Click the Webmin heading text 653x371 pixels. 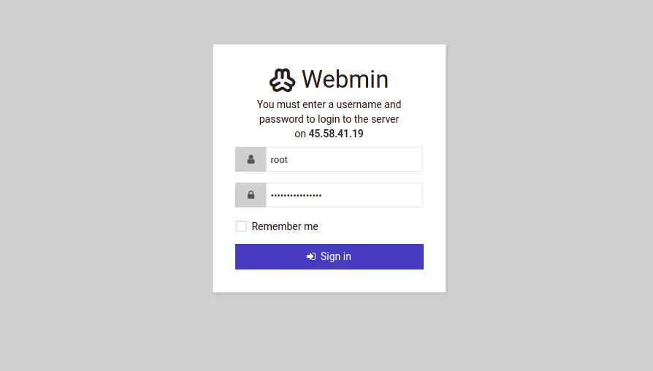(345, 79)
